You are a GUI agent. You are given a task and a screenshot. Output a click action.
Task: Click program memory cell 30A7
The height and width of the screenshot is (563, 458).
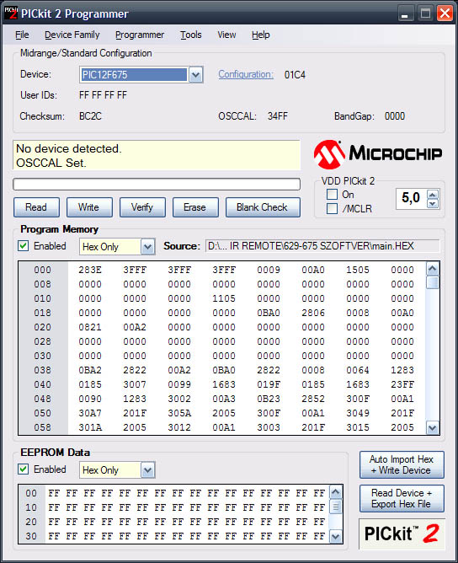90,413
